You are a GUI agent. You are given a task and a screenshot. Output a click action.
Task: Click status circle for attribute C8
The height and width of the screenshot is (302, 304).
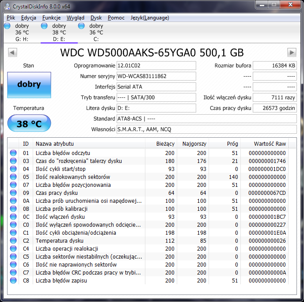pyautogui.click(x=13, y=280)
